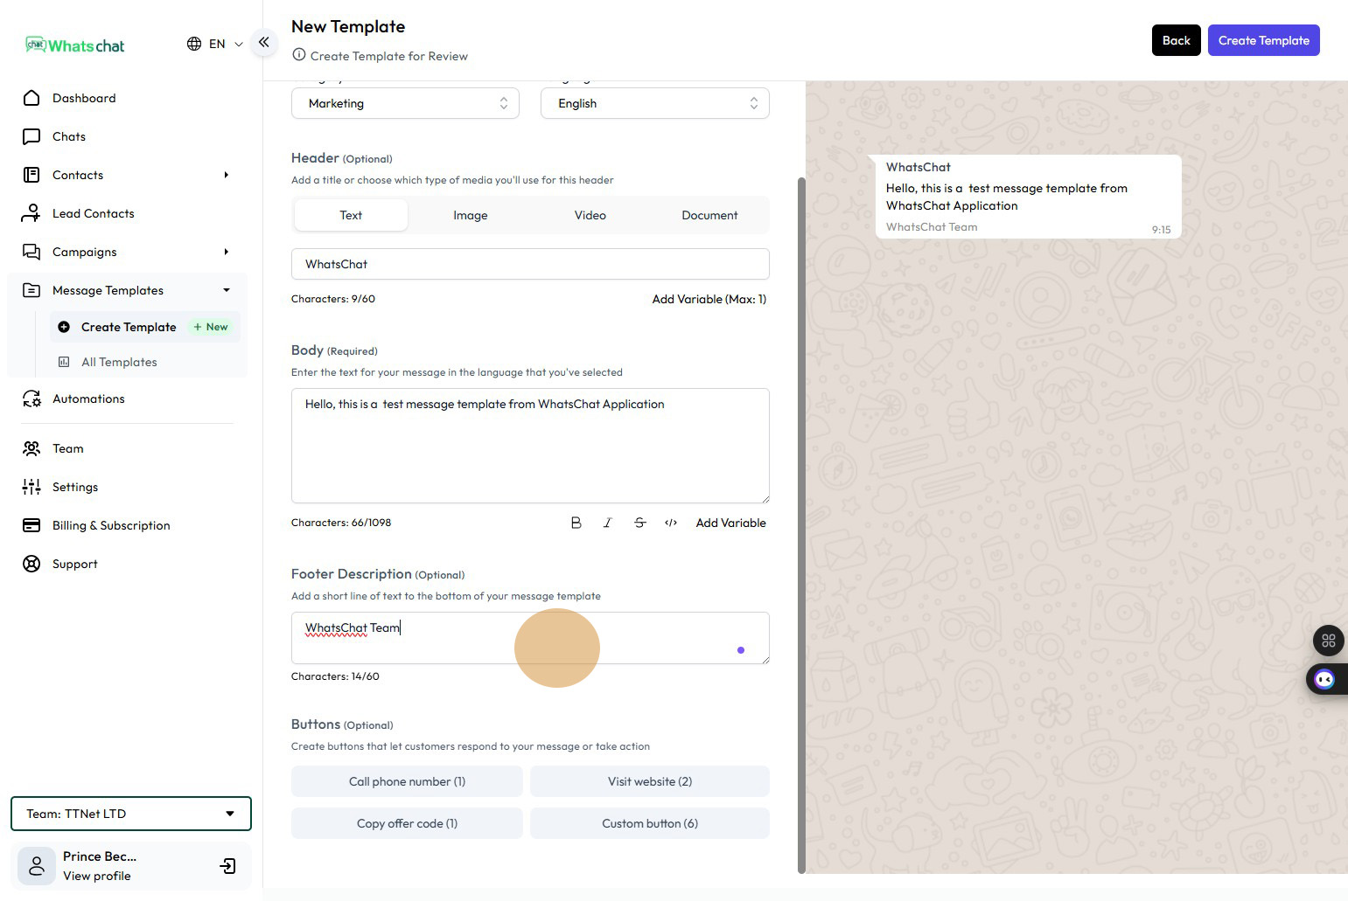Open the floating apps grid icon
The height and width of the screenshot is (901, 1348).
(1328, 641)
